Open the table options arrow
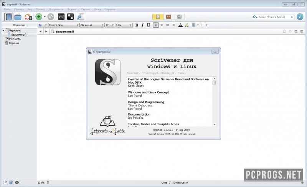This screenshot has height=187, width=307. tap(198, 25)
